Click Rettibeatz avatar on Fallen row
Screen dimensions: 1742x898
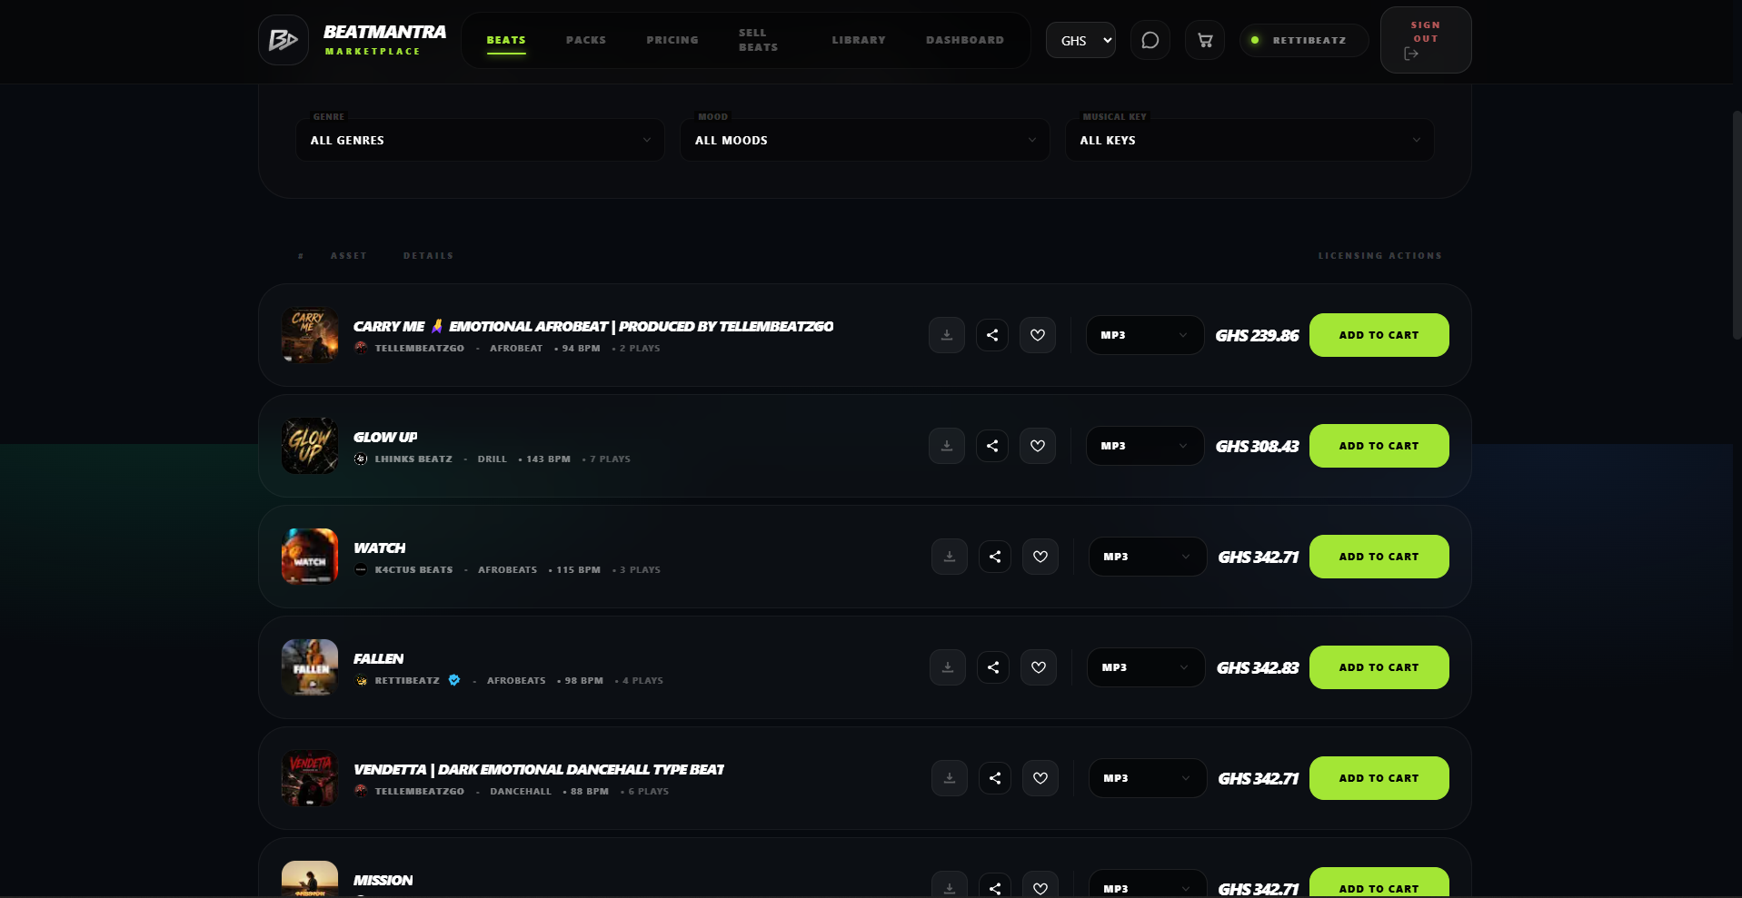[x=361, y=680]
